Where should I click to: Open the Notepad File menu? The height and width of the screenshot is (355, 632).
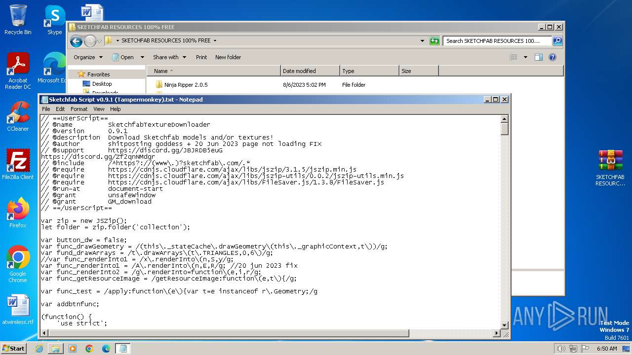coord(46,109)
